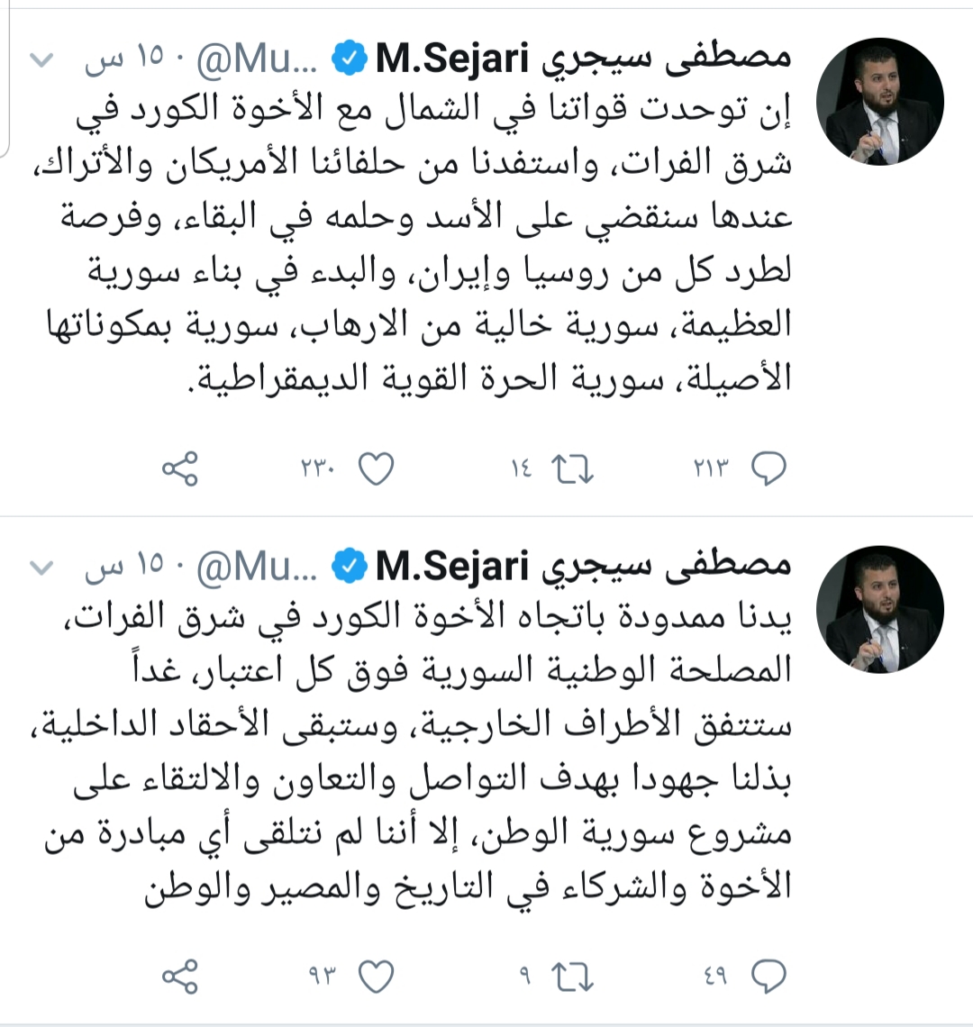Open first tweet text about uniting forces

click(432, 243)
